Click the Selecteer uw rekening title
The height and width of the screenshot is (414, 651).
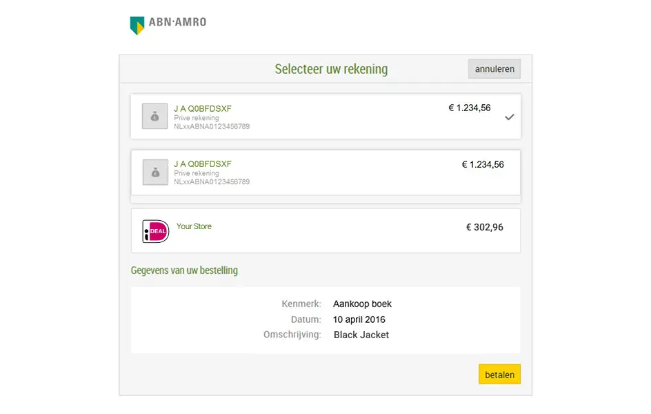click(x=331, y=68)
